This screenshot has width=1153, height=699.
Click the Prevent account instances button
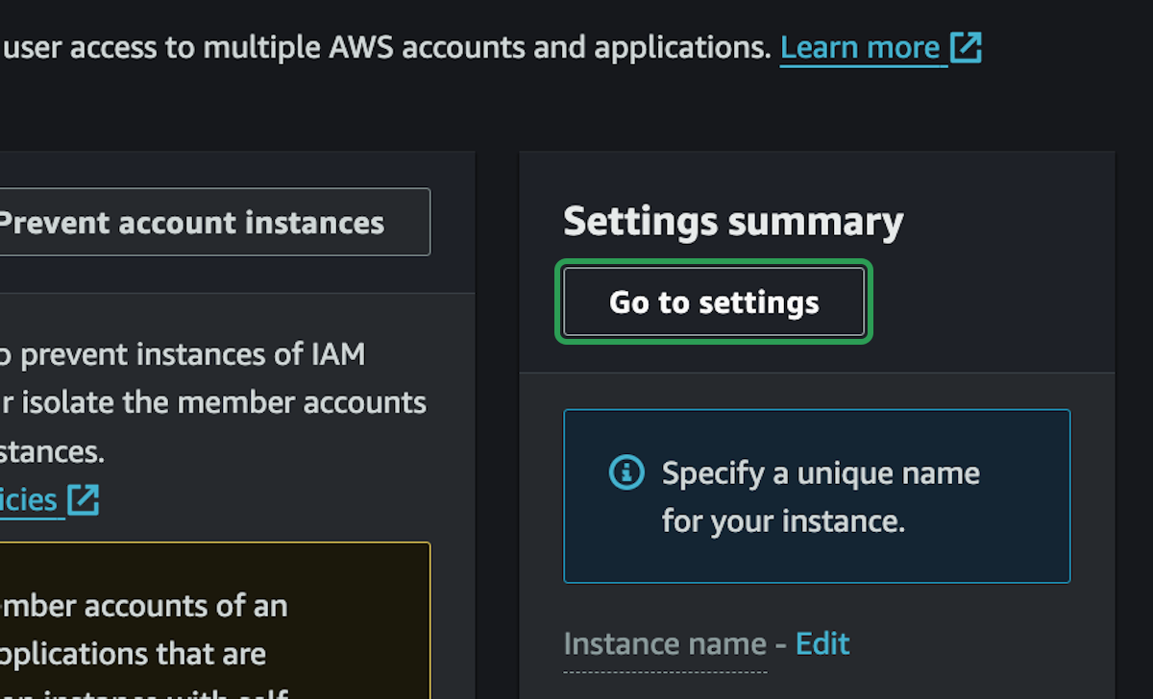[213, 222]
